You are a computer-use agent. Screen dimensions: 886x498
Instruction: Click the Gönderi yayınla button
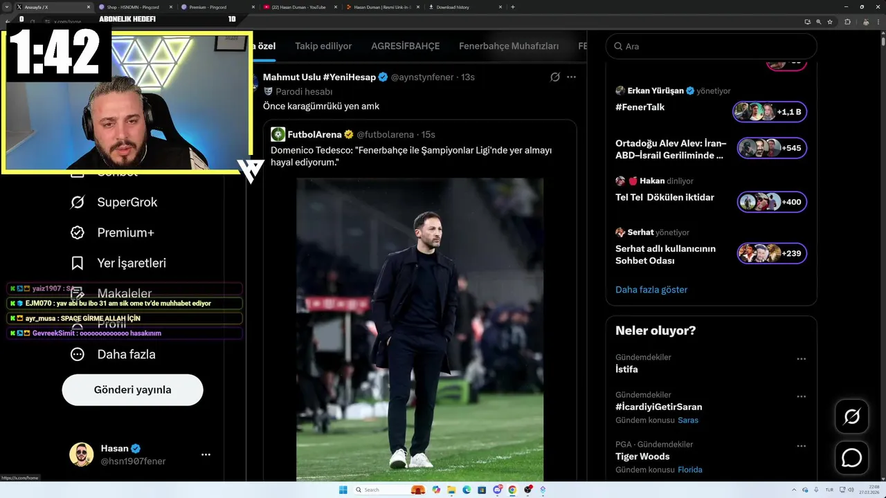[132, 389]
